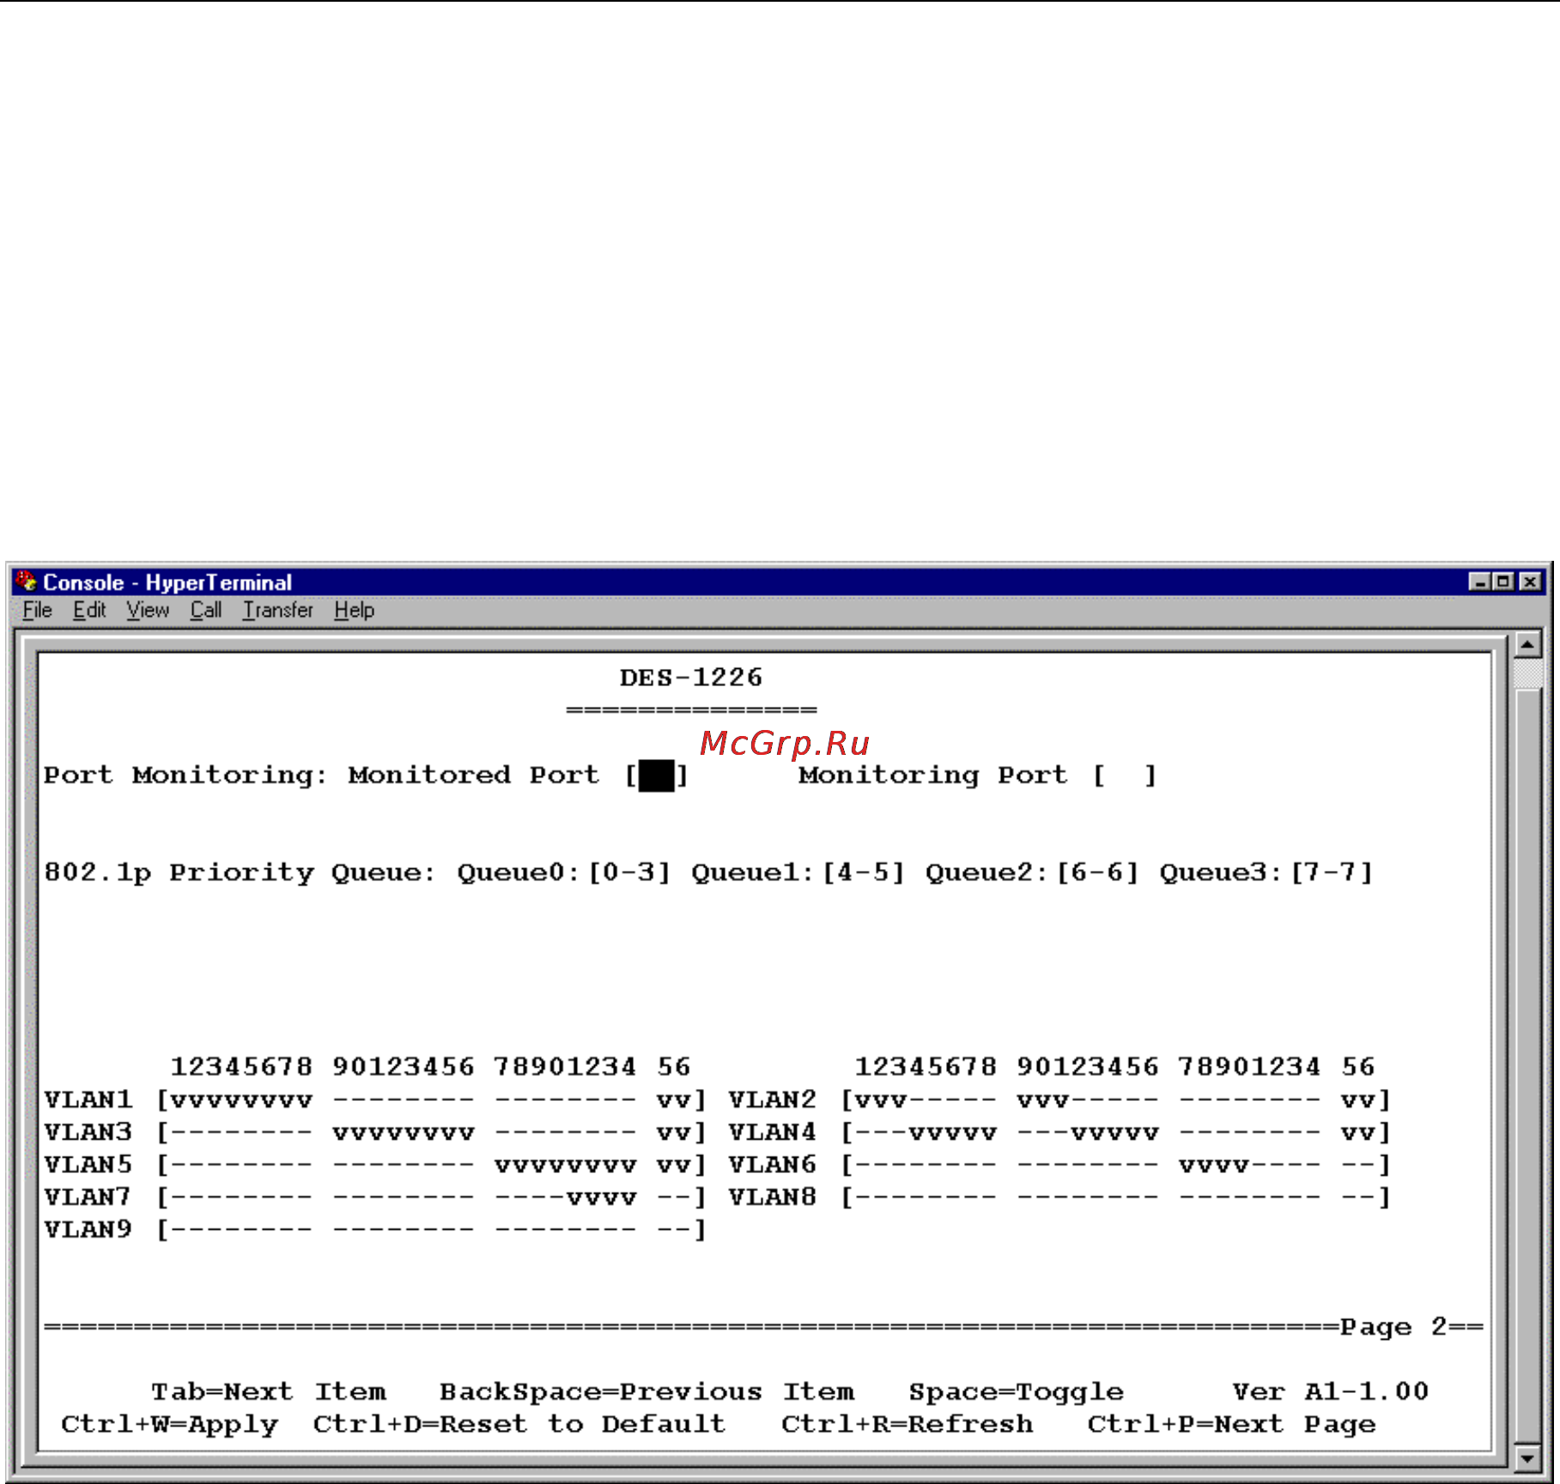The height and width of the screenshot is (1484, 1560).
Task: Click VLAN9 ports 1-8 membership group
Action: (242, 1230)
